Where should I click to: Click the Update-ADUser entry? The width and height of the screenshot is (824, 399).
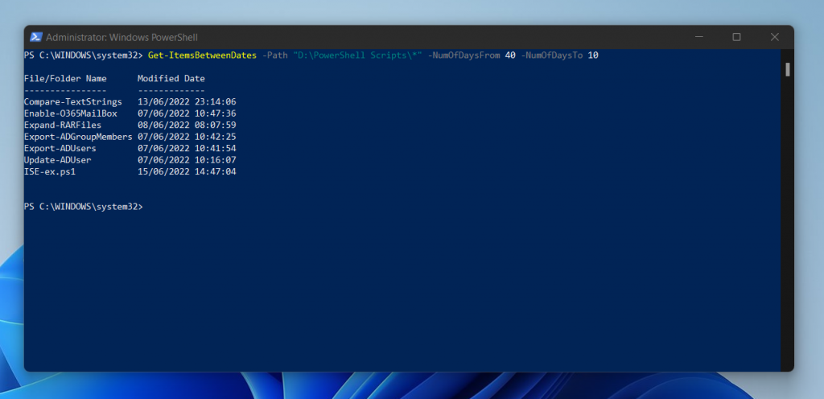pyautogui.click(x=57, y=159)
